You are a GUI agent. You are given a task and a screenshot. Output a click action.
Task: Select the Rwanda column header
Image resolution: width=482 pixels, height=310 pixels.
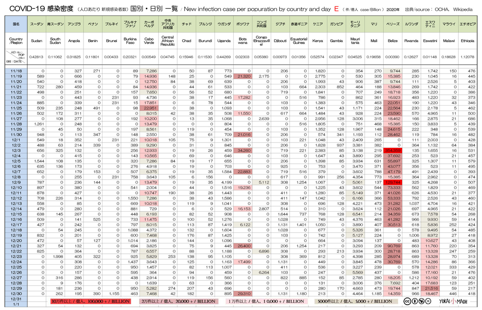pyautogui.click(x=411, y=41)
